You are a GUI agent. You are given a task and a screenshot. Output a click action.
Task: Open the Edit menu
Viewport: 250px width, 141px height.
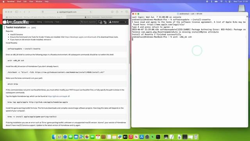pos(25,2)
